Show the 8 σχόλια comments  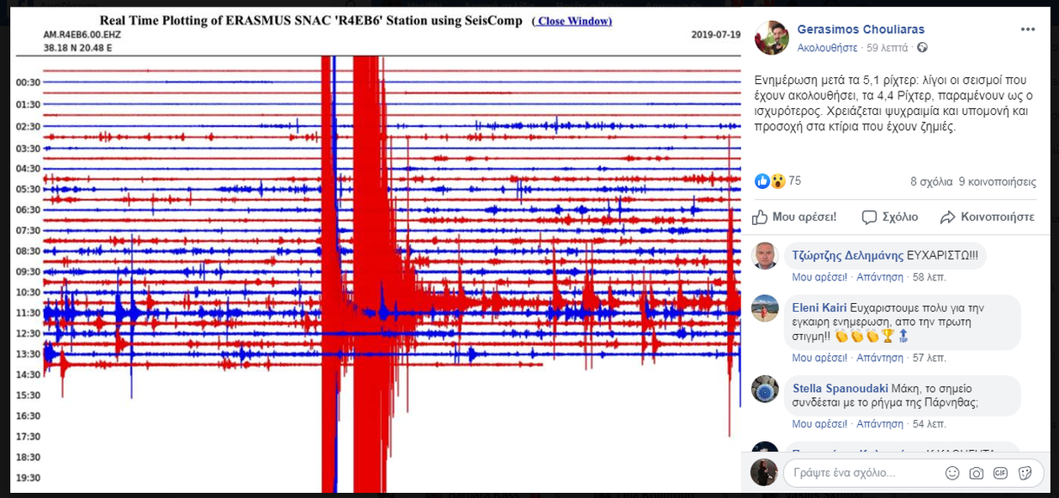[931, 181]
